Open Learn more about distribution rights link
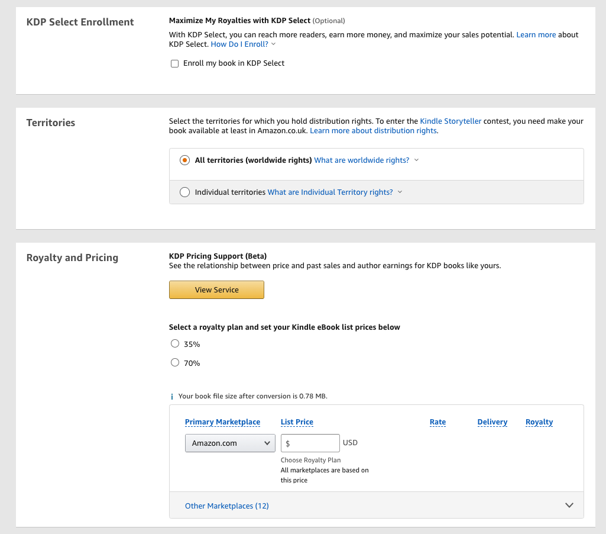Image resolution: width=606 pixels, height=534 pixels. [373, 130]
